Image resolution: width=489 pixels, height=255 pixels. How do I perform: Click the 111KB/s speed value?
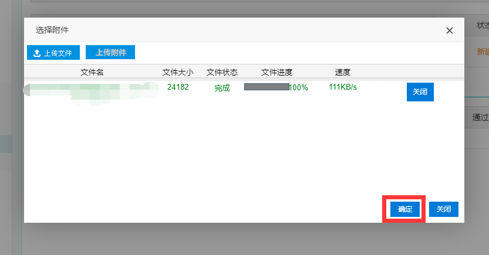coord(343,87)
